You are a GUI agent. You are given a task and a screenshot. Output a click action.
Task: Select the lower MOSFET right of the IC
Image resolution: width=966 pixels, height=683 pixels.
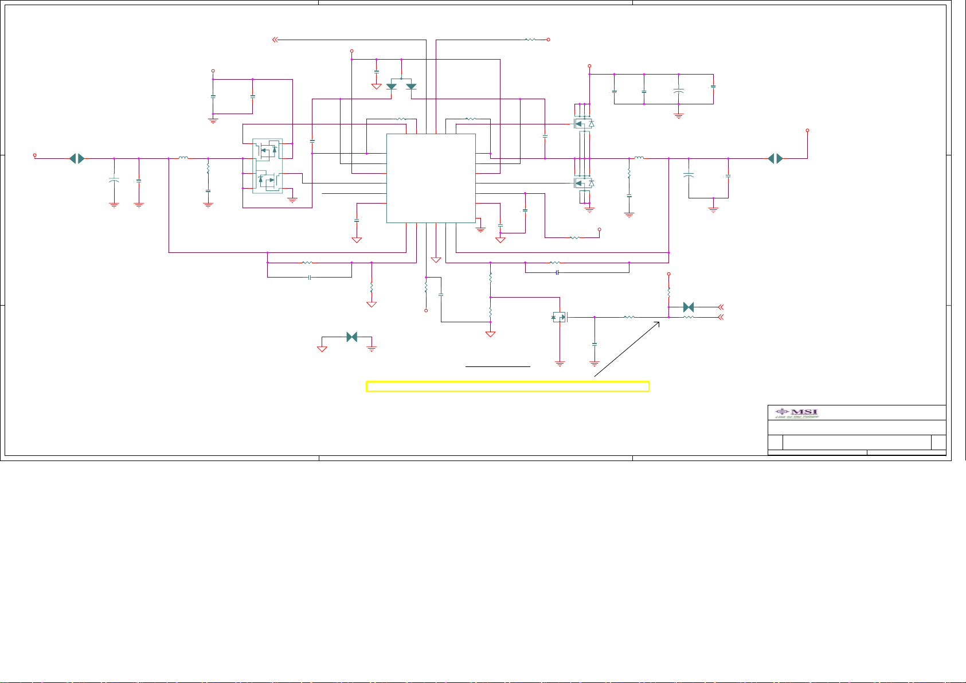point(584,183)
